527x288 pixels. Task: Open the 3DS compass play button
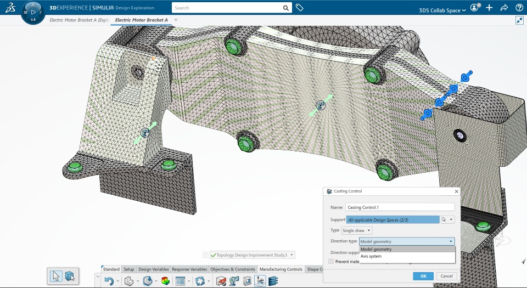[x=33, y=12]
